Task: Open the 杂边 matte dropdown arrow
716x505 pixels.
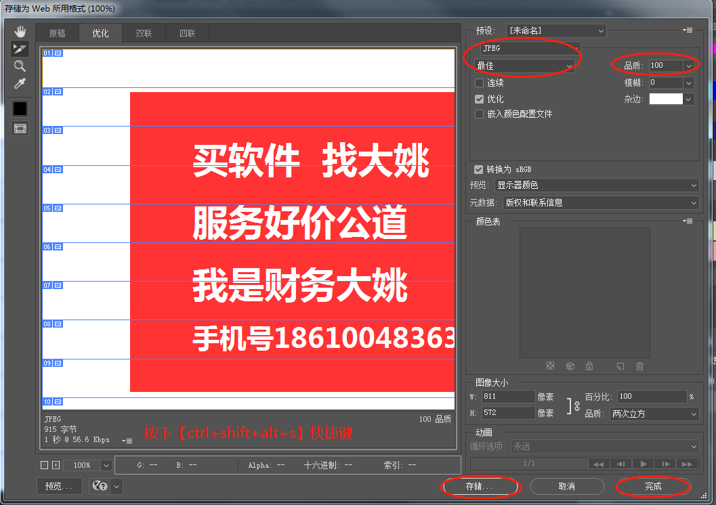Action: [689, 99]
